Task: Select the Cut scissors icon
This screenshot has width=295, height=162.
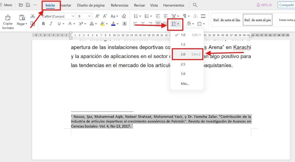Action: [x=33, y=16]
